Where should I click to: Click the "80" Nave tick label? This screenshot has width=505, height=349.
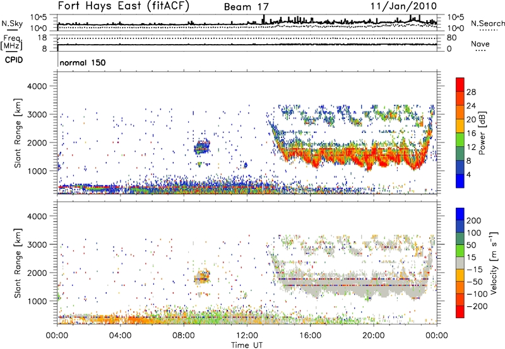pyautogui.click(x=451, y=38)
